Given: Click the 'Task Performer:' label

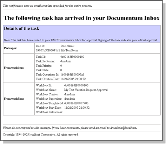Looking at the screenshot, I should tap(45, 61).
